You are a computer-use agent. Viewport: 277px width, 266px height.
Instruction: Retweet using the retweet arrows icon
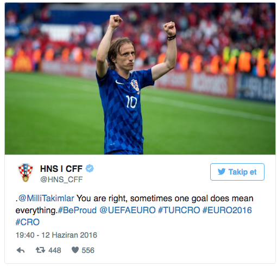pyautogui.click(x=40, y=250)
